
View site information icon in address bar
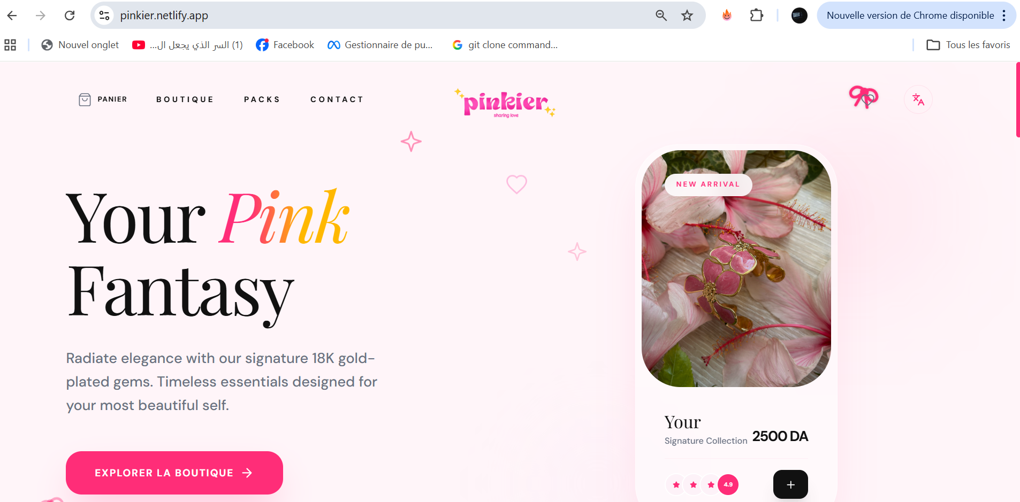tap(104, 16)
